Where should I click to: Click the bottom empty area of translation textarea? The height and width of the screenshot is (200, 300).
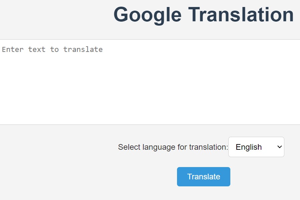[150, 114]
